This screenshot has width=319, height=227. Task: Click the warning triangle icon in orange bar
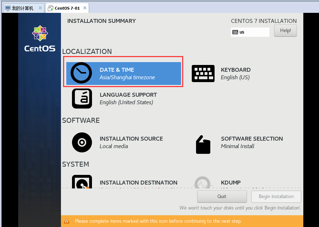[x=67, y=221]
